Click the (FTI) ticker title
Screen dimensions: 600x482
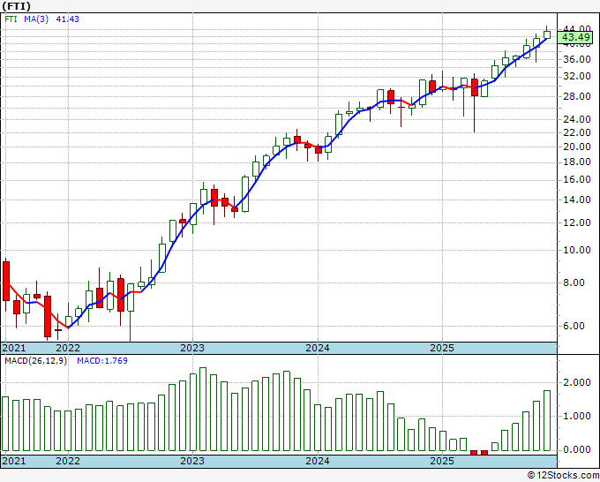[x=18, y=5]
